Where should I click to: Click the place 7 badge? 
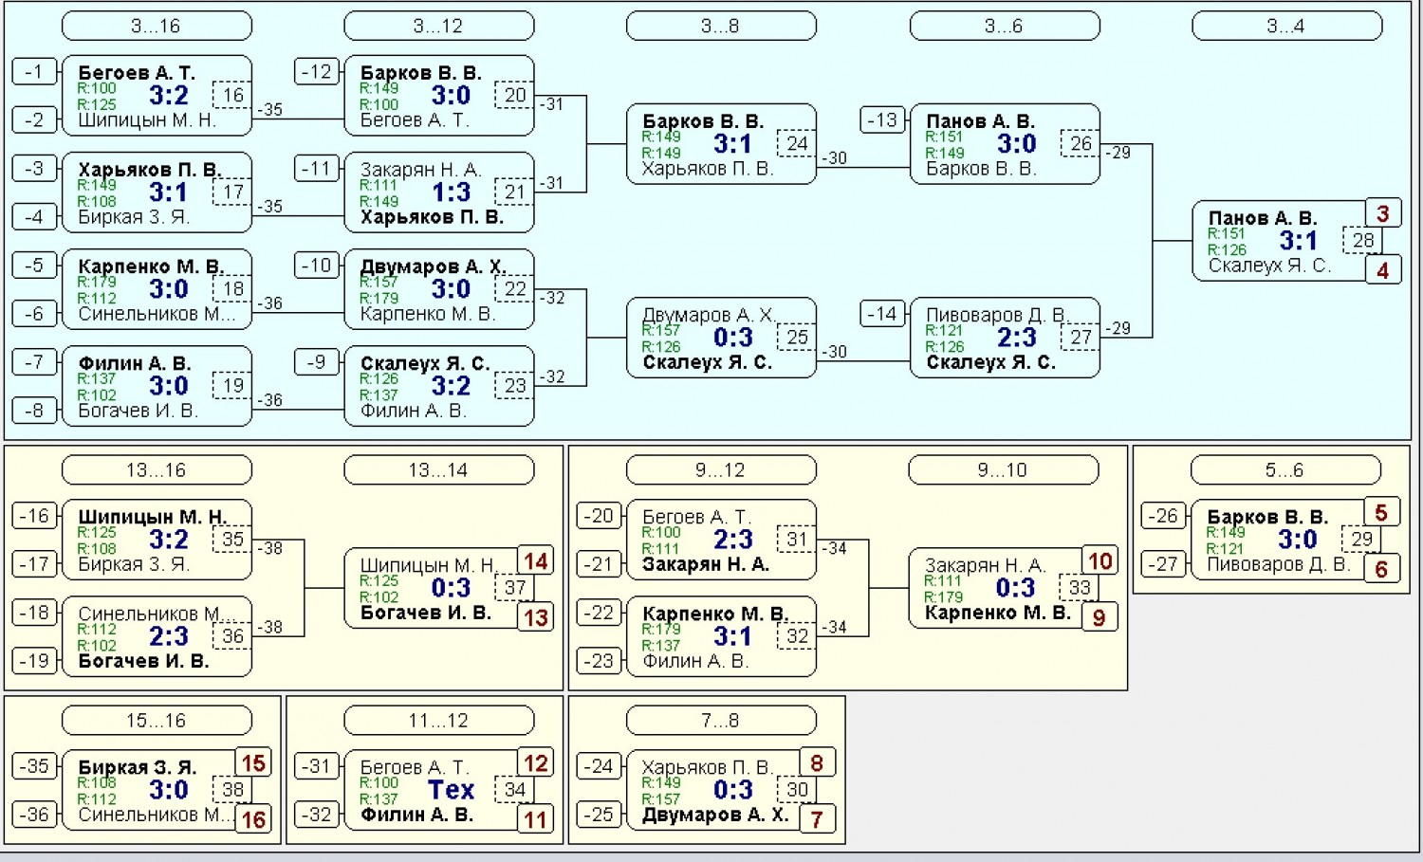[x=817, y=819]
